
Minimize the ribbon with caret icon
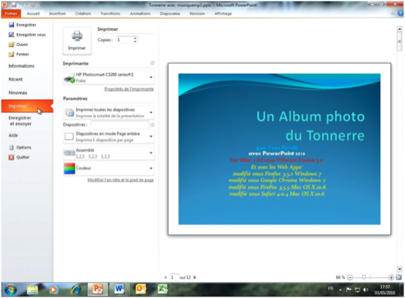[393, 14]
